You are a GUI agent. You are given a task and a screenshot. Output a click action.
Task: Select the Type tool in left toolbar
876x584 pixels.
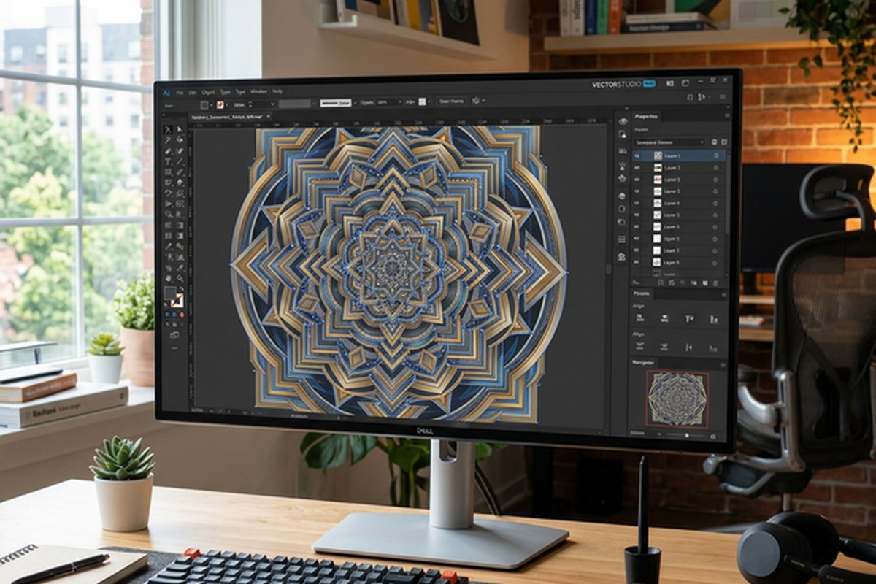[167, 161]
